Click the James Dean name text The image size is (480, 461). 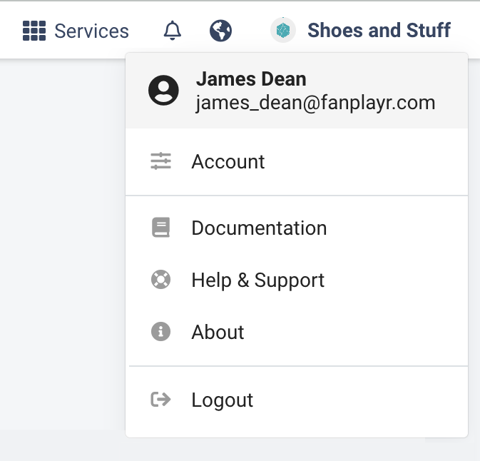point(251,79)
